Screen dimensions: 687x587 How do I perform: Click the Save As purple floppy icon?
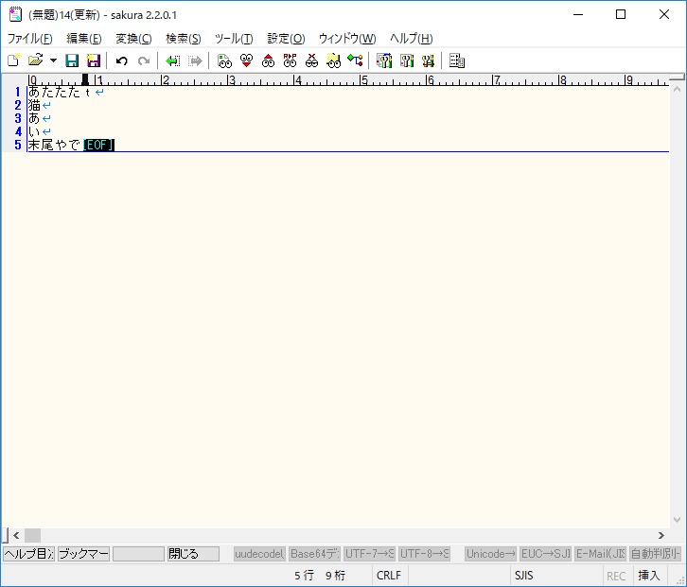[94, 60]
